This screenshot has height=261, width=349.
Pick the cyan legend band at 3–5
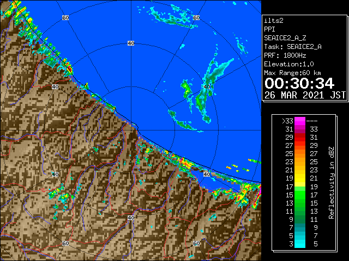coord(300,244)
